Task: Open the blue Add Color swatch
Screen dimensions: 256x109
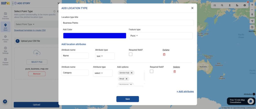Action: (x=94, y=36)
